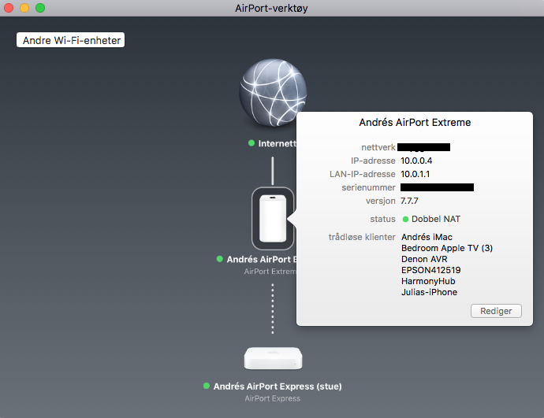Select the AirPort Express device icon

pos(273,358)
